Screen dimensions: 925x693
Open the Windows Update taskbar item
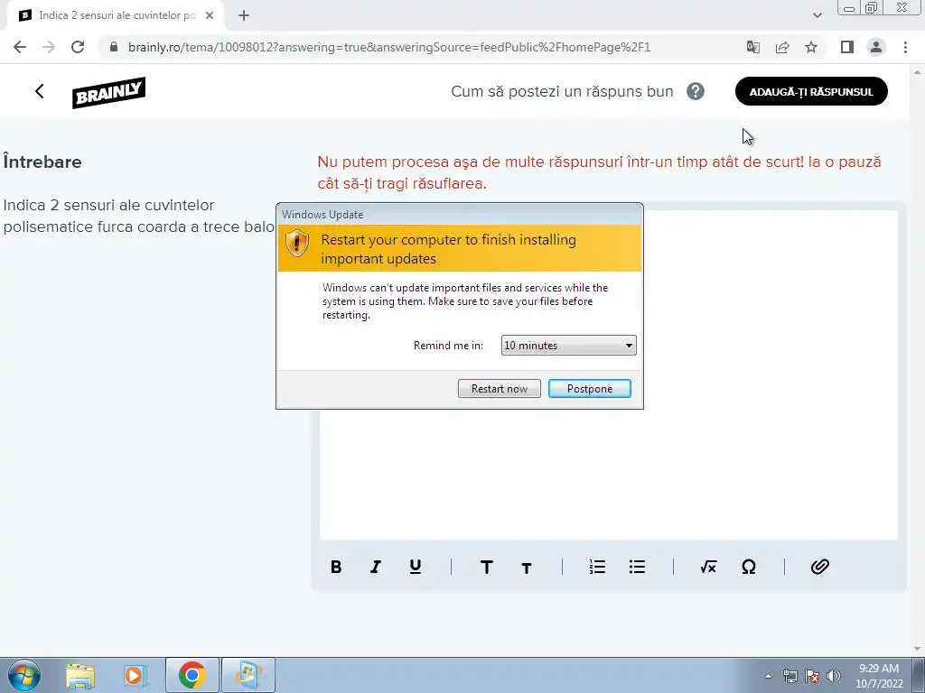pos(248,675)
